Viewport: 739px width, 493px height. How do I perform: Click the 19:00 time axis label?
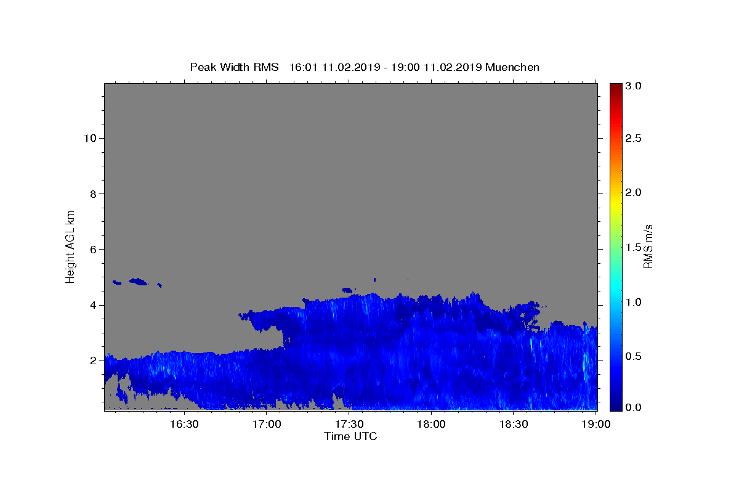tap(596, 424)
